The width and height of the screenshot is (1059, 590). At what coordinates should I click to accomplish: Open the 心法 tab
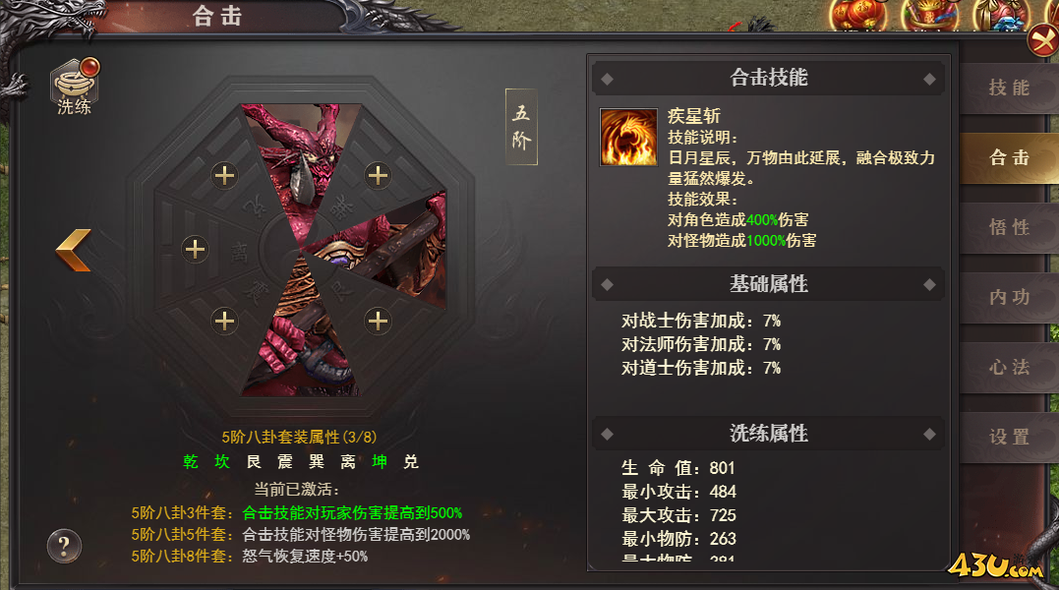[x=1009, y=367]
